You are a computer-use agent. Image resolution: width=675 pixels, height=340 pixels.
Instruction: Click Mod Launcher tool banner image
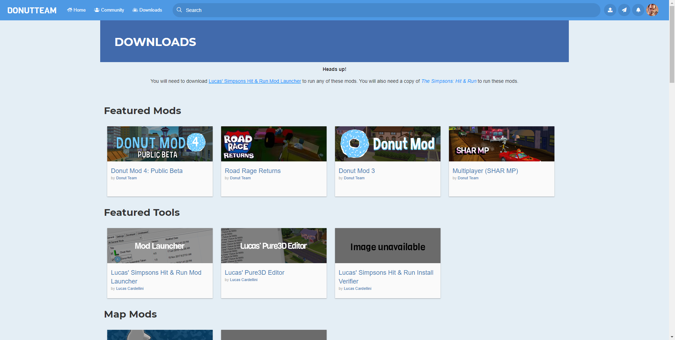pos(160,246)
